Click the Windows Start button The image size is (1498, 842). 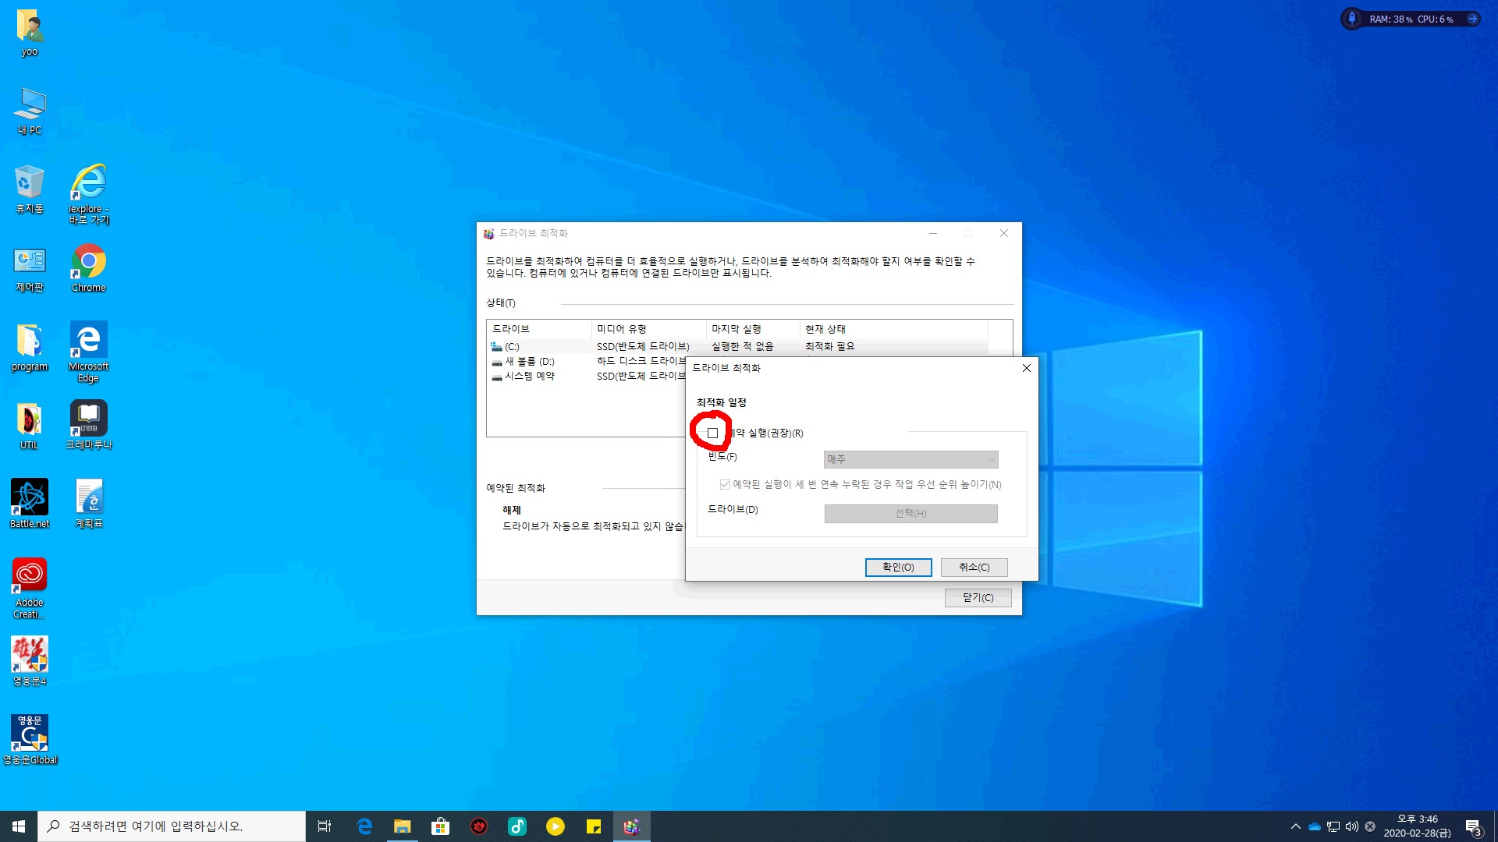[19, 826]
